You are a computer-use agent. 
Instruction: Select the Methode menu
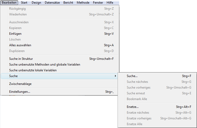coord(83,3)
